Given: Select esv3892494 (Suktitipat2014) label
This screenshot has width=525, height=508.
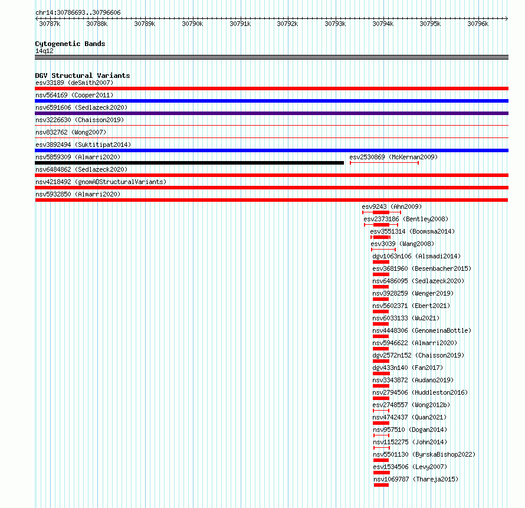Looking at the screenshot, I should click(83, 145).
